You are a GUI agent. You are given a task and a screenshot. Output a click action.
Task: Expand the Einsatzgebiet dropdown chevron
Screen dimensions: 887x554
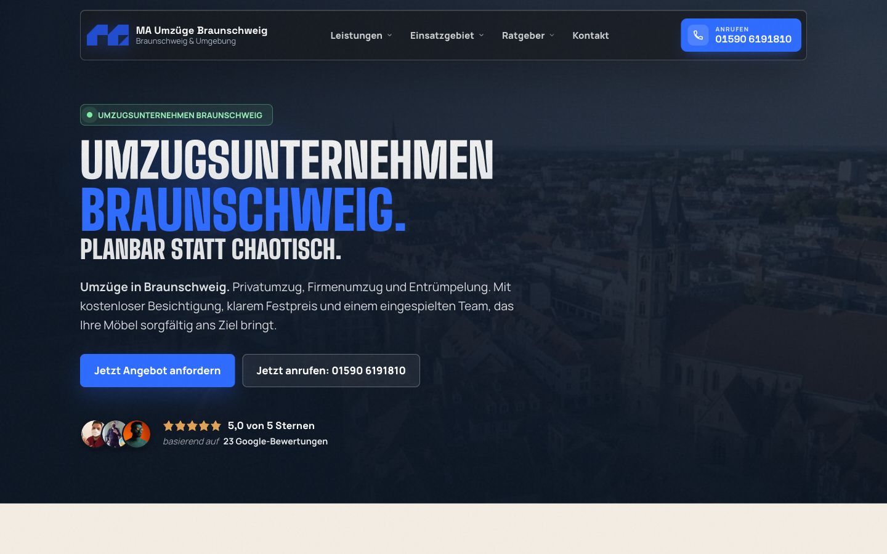481,36
